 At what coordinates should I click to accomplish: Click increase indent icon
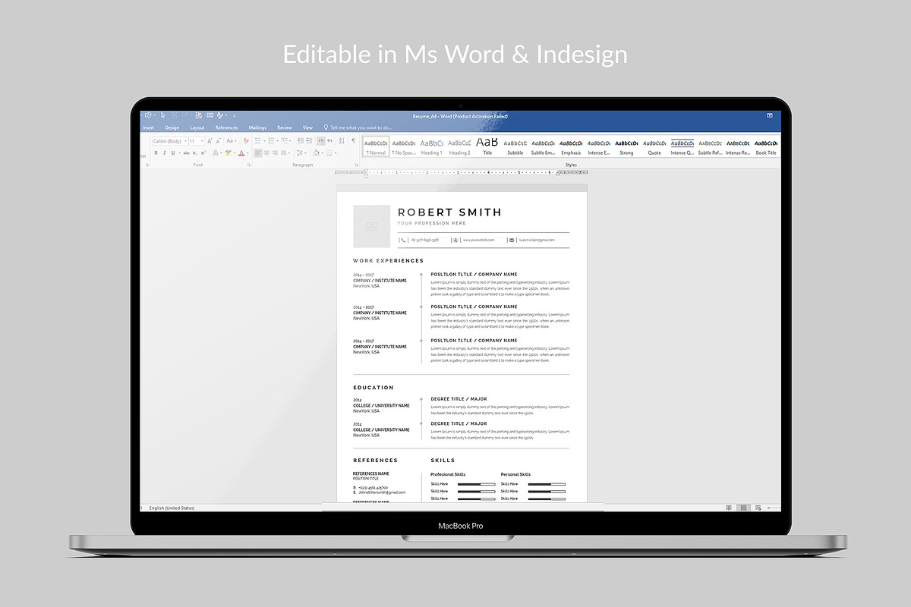tap(309, 141)
